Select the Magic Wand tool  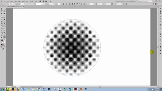pyautogui.click(x=2, y=11)
